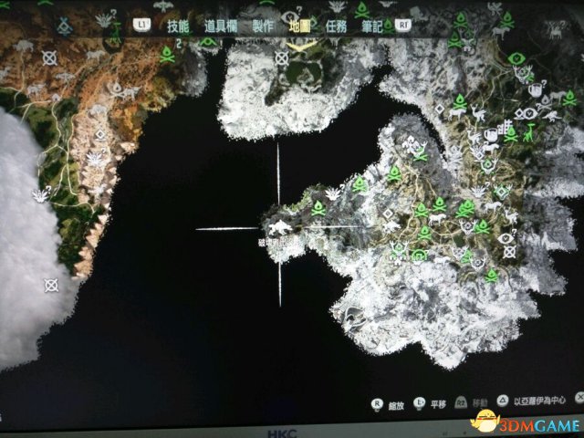Select the highlighted 地圖 map tab

(x=300, y=26)
